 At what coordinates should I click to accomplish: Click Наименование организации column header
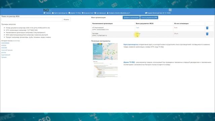[102, 24]
